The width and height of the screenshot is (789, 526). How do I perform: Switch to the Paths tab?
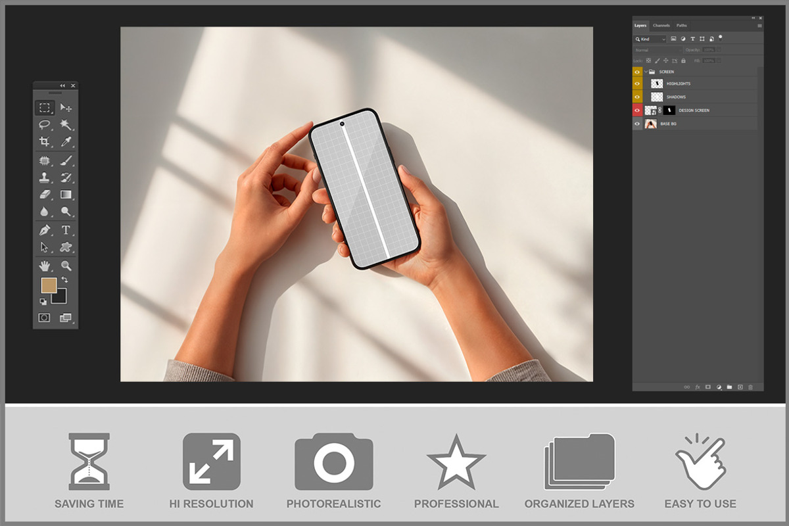682,26
